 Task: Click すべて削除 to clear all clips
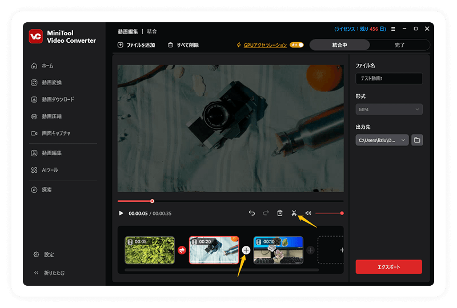tap(183, 45)
